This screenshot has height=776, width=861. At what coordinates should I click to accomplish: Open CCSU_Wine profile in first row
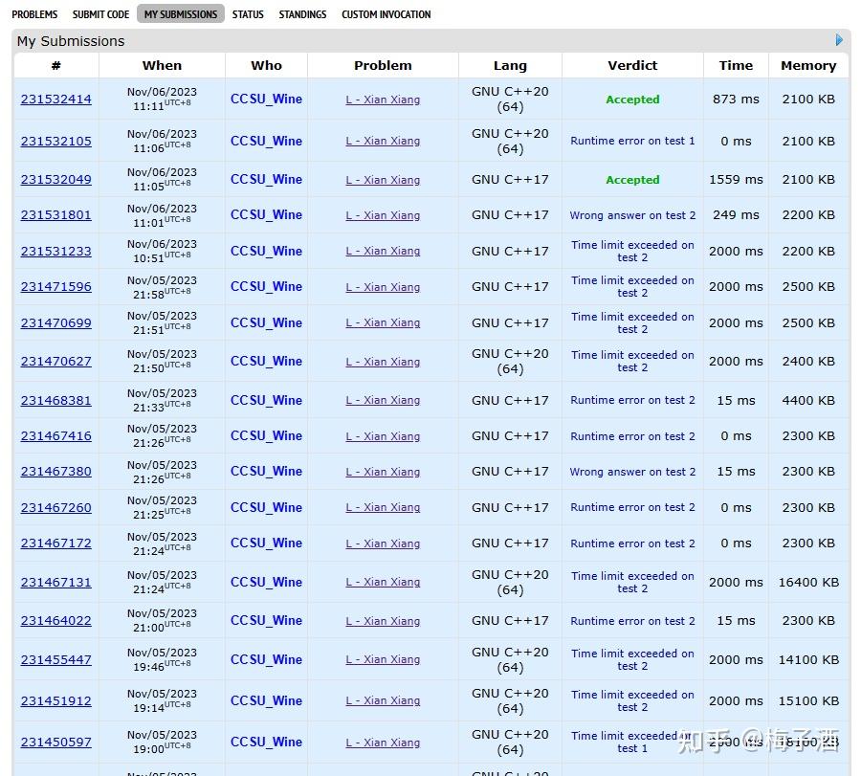tap(266, 100)
